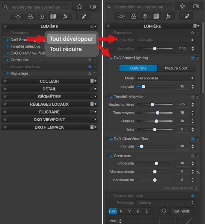Reset current tone curve channel
205x224 pixels.
(164, 211)
